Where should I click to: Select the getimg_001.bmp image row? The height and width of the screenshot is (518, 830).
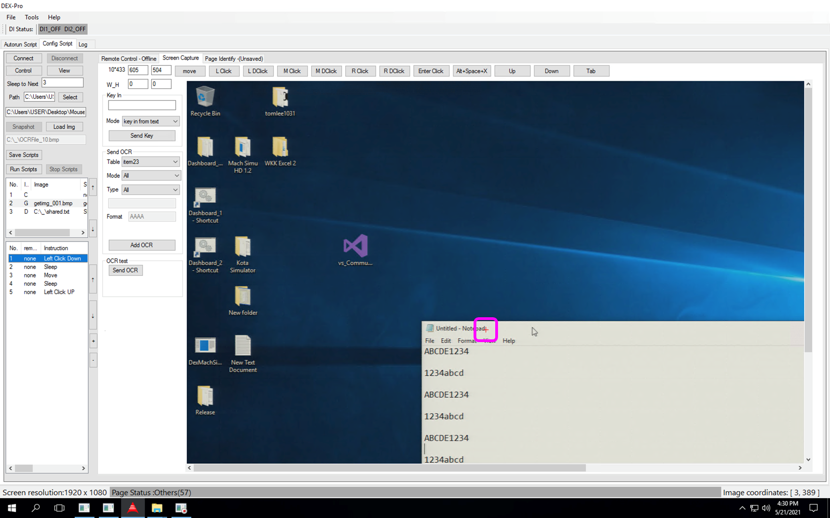tap(47, 203)
